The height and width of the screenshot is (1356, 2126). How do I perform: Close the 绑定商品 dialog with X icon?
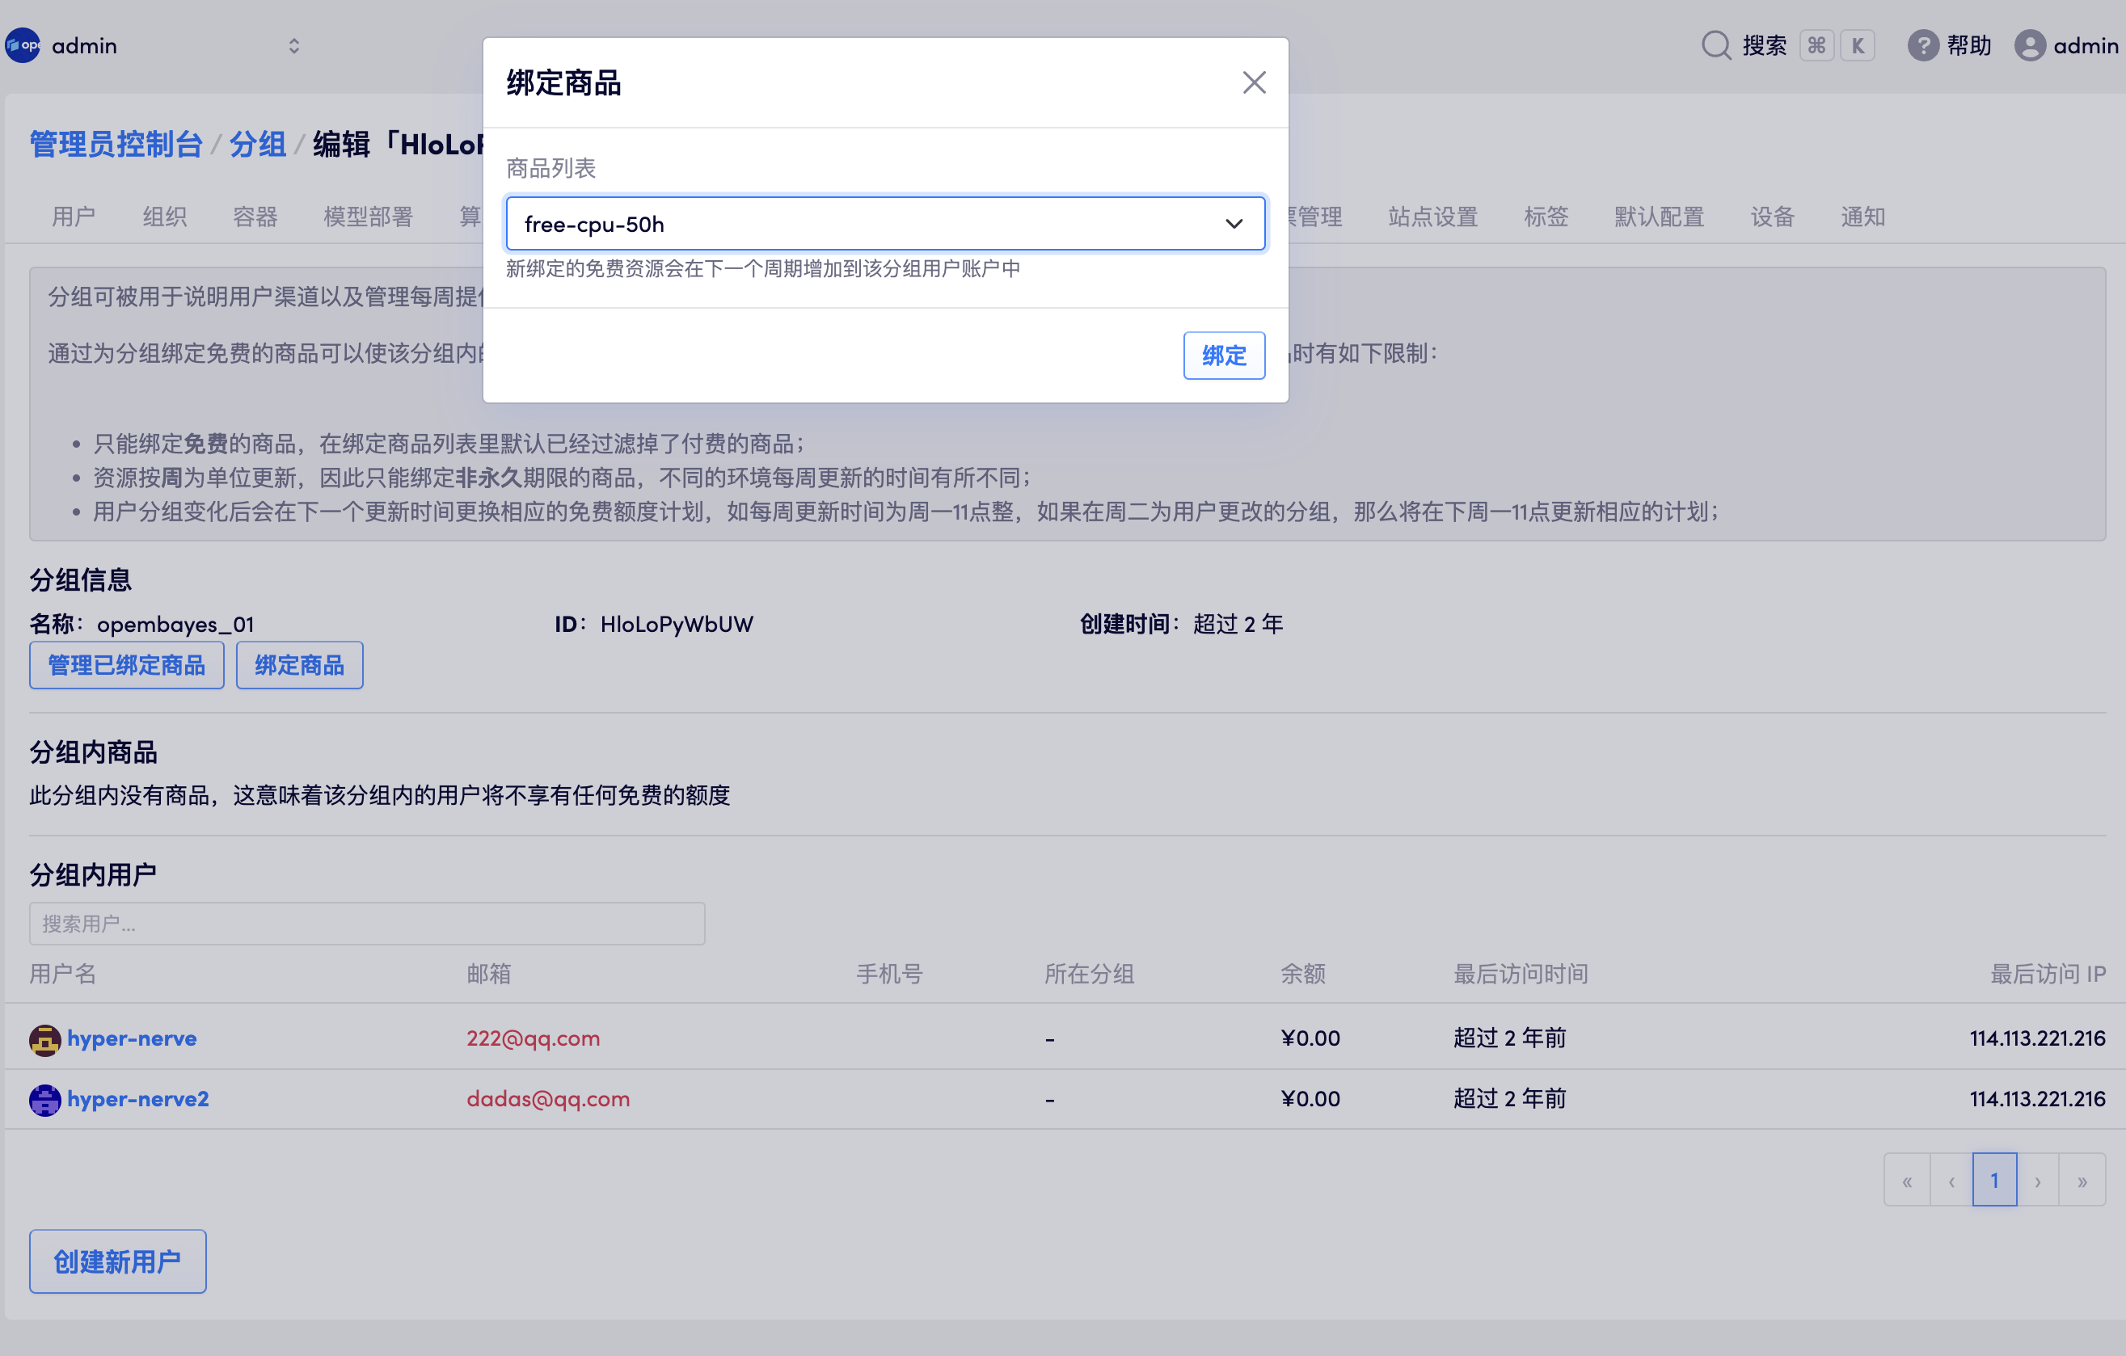(1254, 83)
